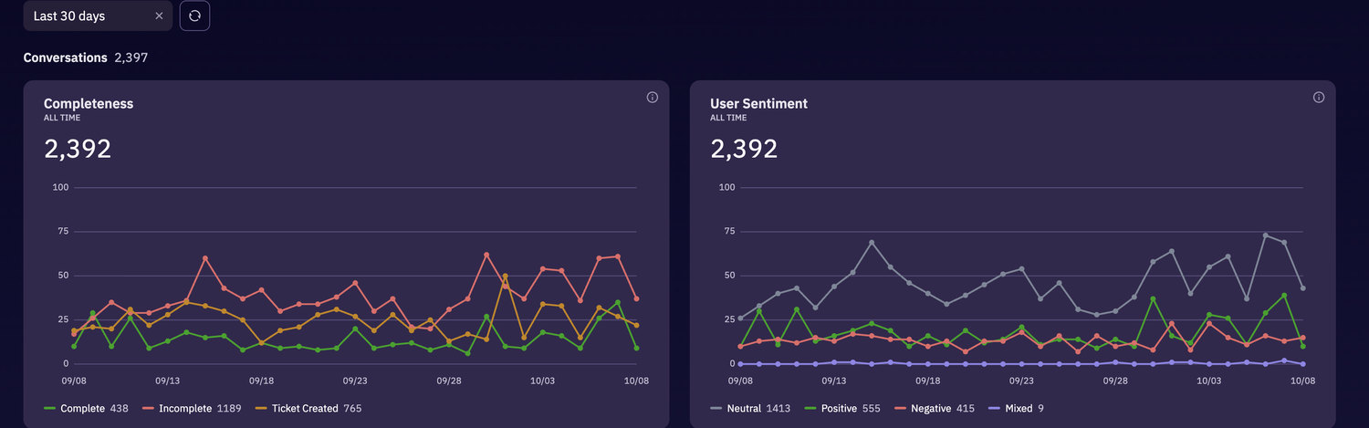This screenshot has height=428, width=1369.
Task: Click the 09/28 axis label in User Sentiment chart
Action: [1115, 381]
